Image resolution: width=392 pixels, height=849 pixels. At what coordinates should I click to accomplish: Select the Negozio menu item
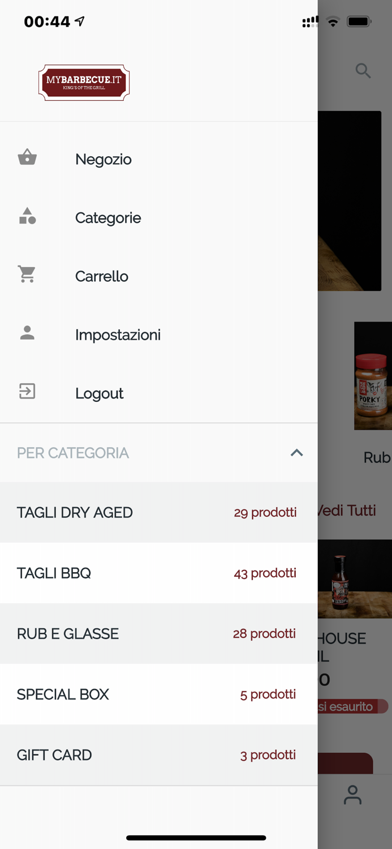[103, 159]
